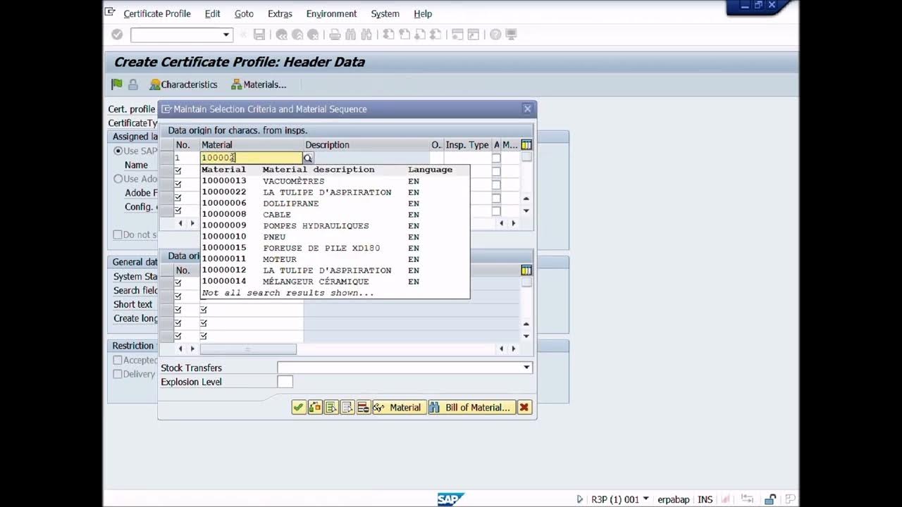Click the green flag icon below the title
The image size is (902, 507).
point(117,84)
